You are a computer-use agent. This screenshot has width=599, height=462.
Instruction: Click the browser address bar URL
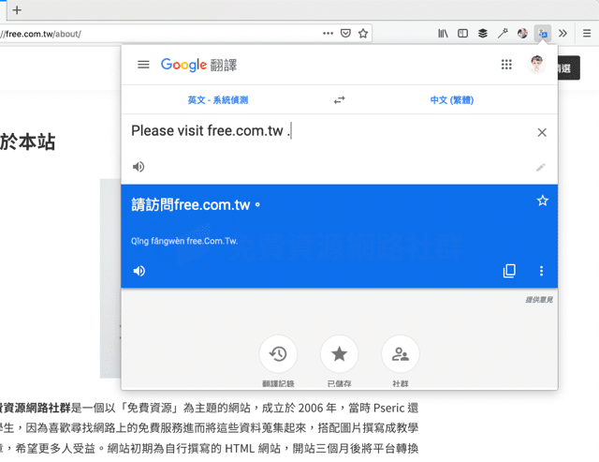40,34
